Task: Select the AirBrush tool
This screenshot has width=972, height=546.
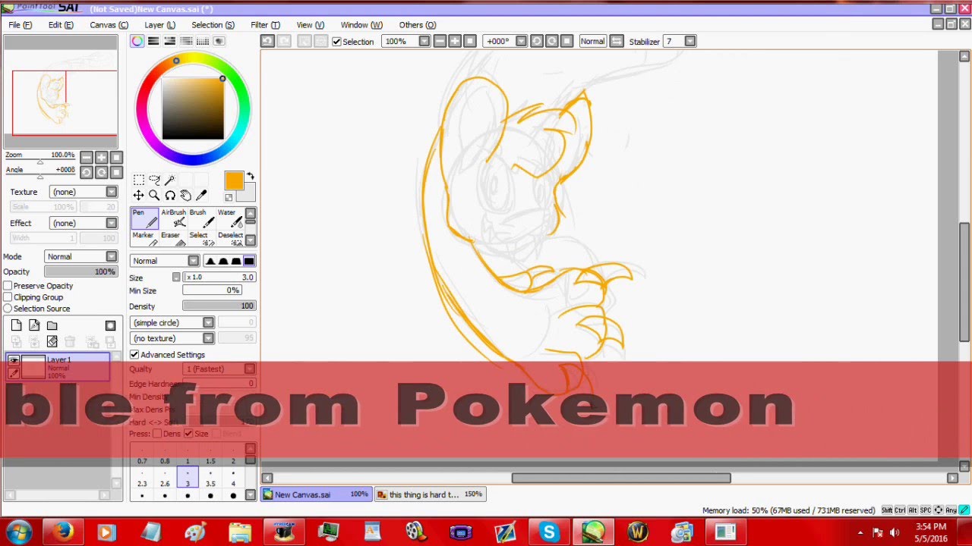Action: [x=174, y=218]
